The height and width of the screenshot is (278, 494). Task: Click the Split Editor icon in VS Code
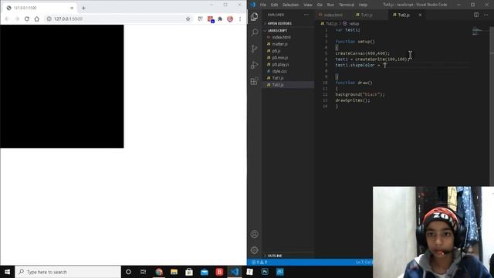tap(476, 15)
